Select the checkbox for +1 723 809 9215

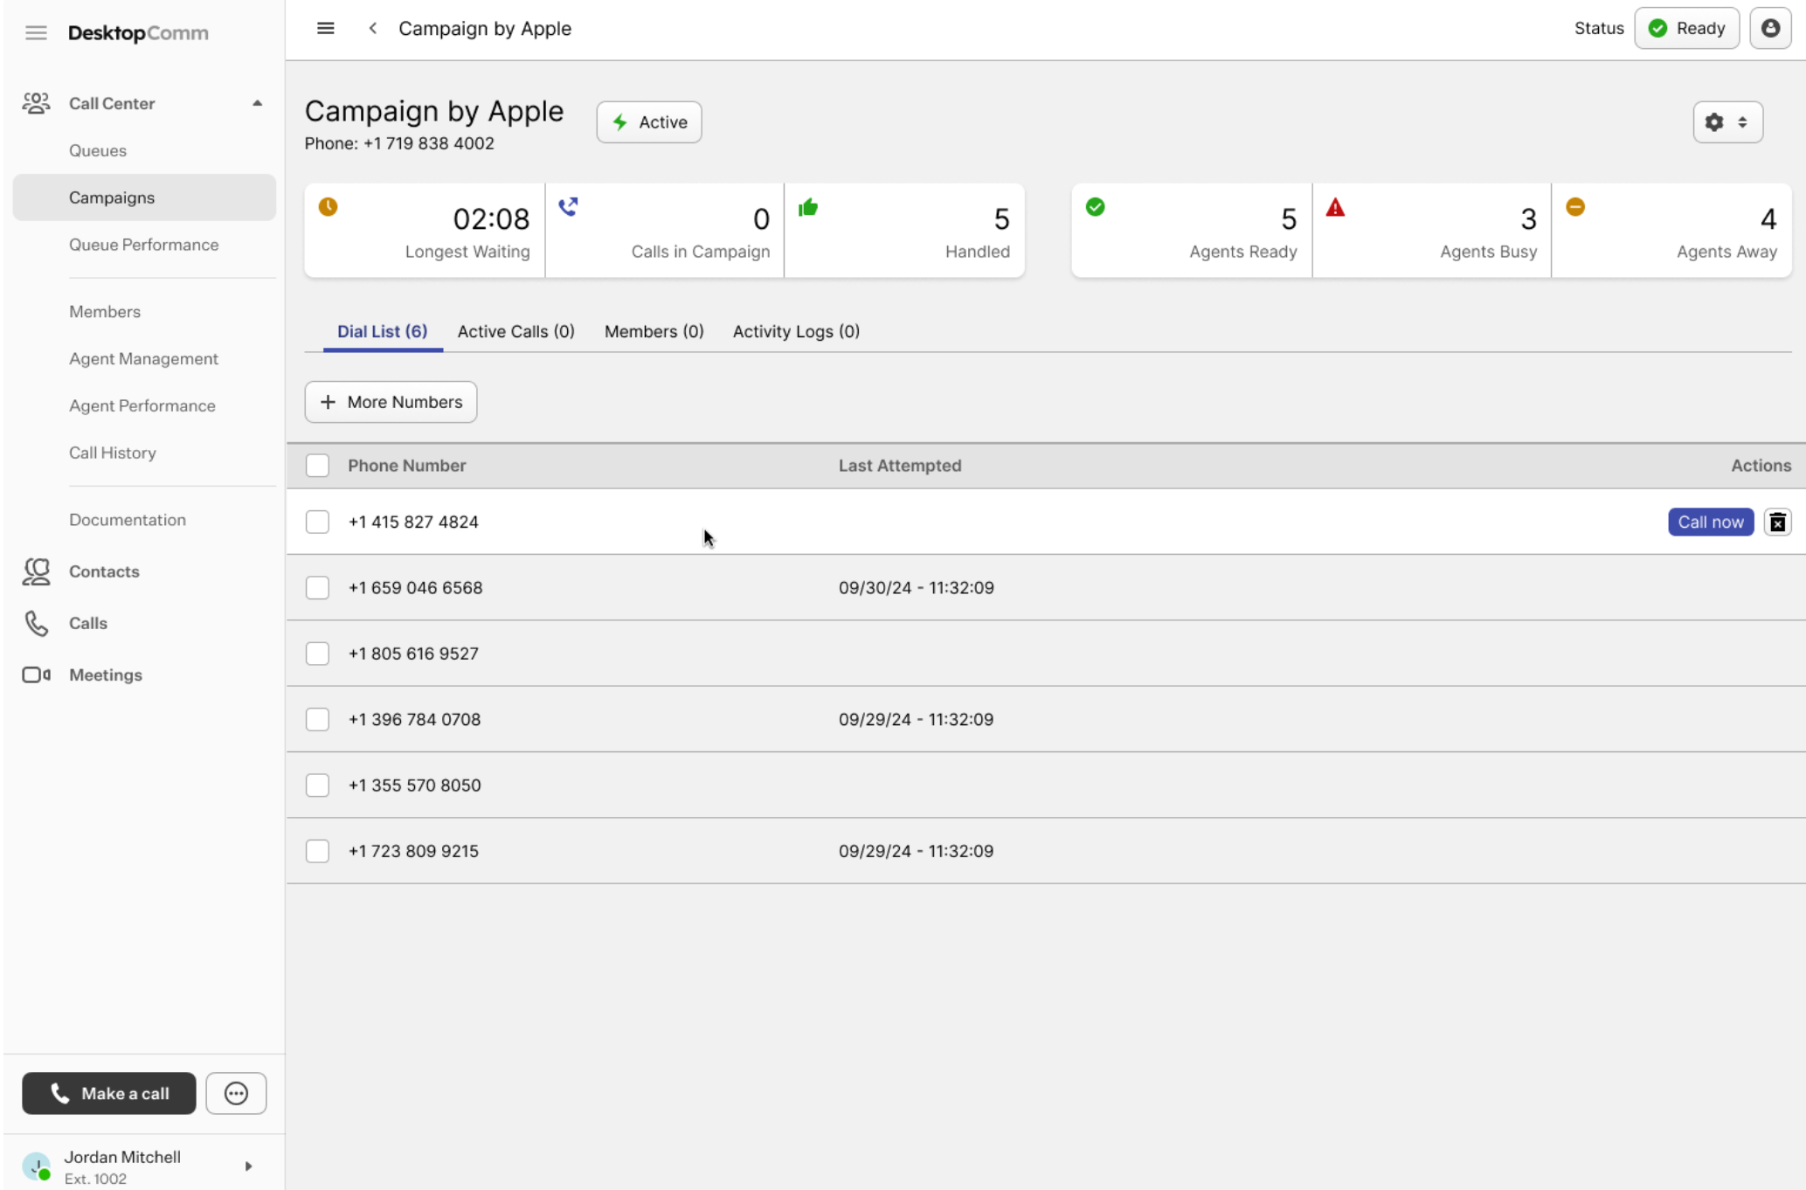point(317,851)
